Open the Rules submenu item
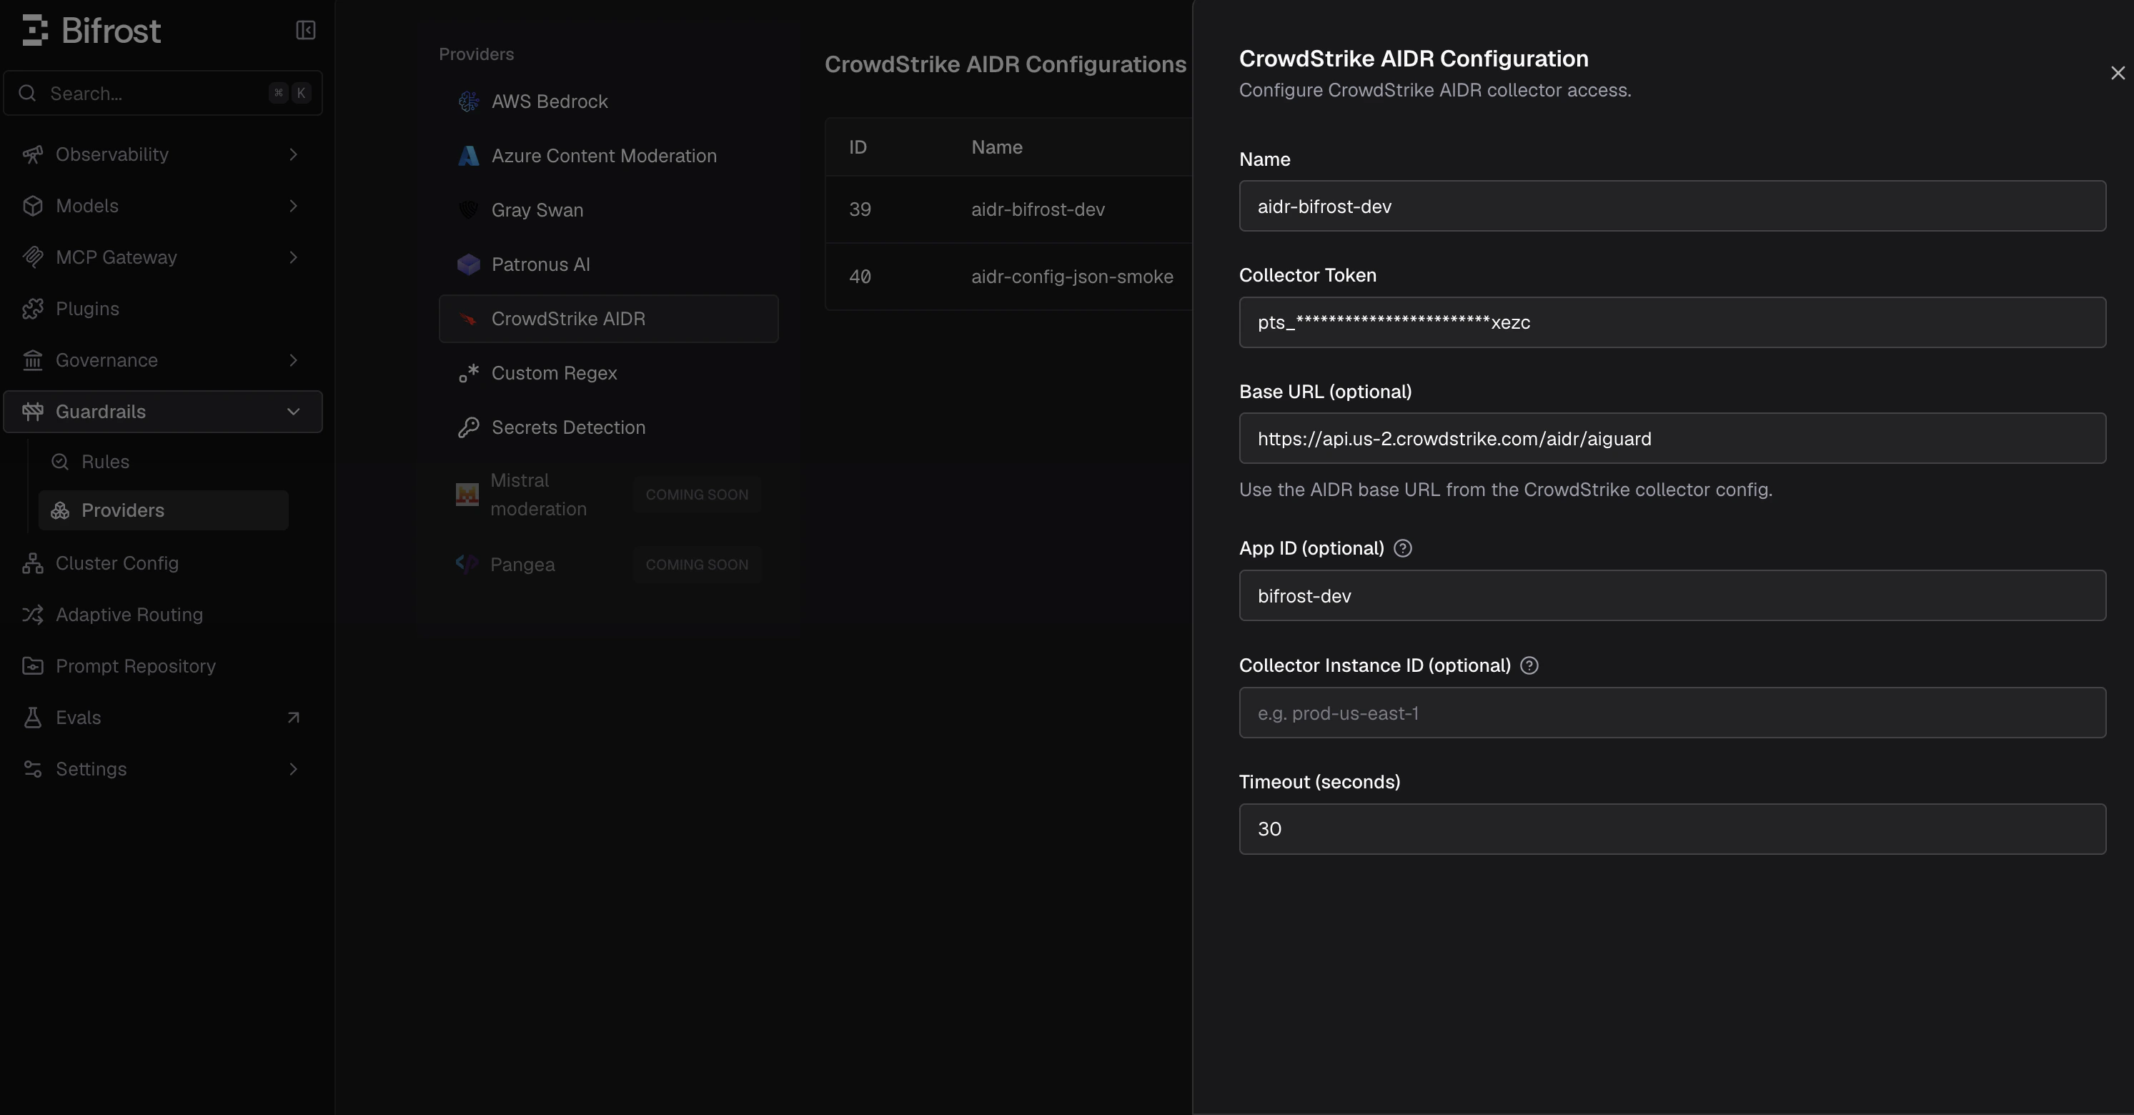 163,462
